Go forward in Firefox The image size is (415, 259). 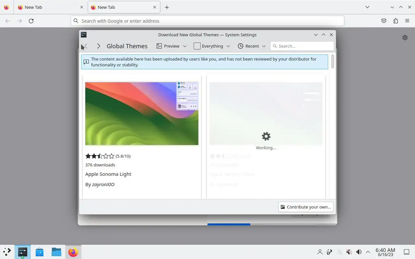[19, 21]
